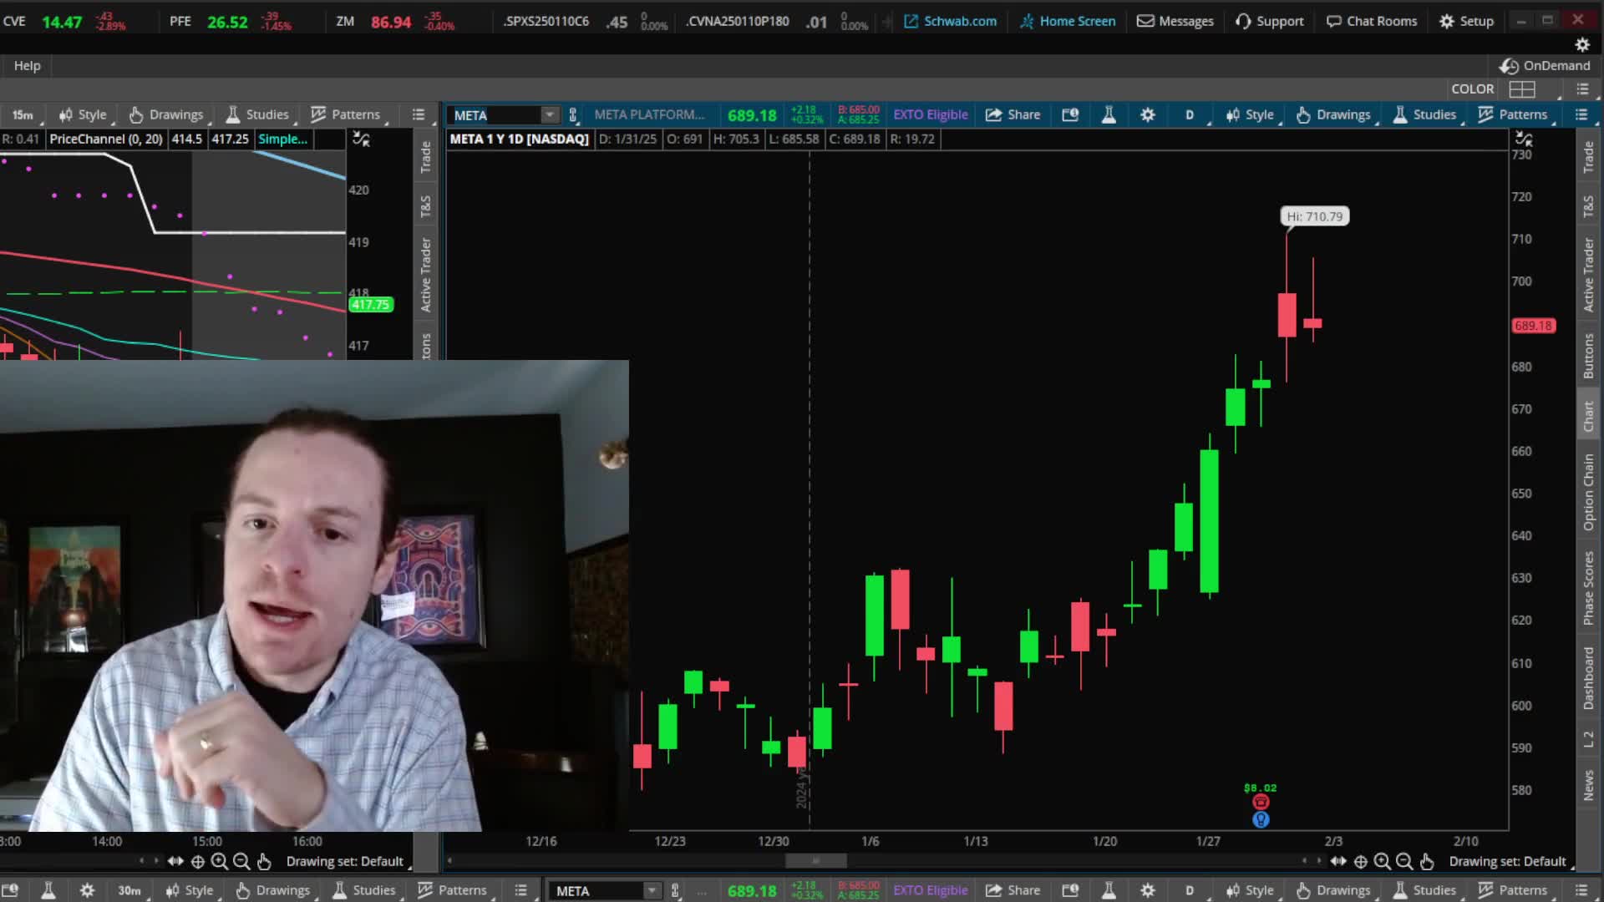The width and height of the screenshot is (1604, 902).
Task: Click the COLOR label
Action: tap(1472, 89)
